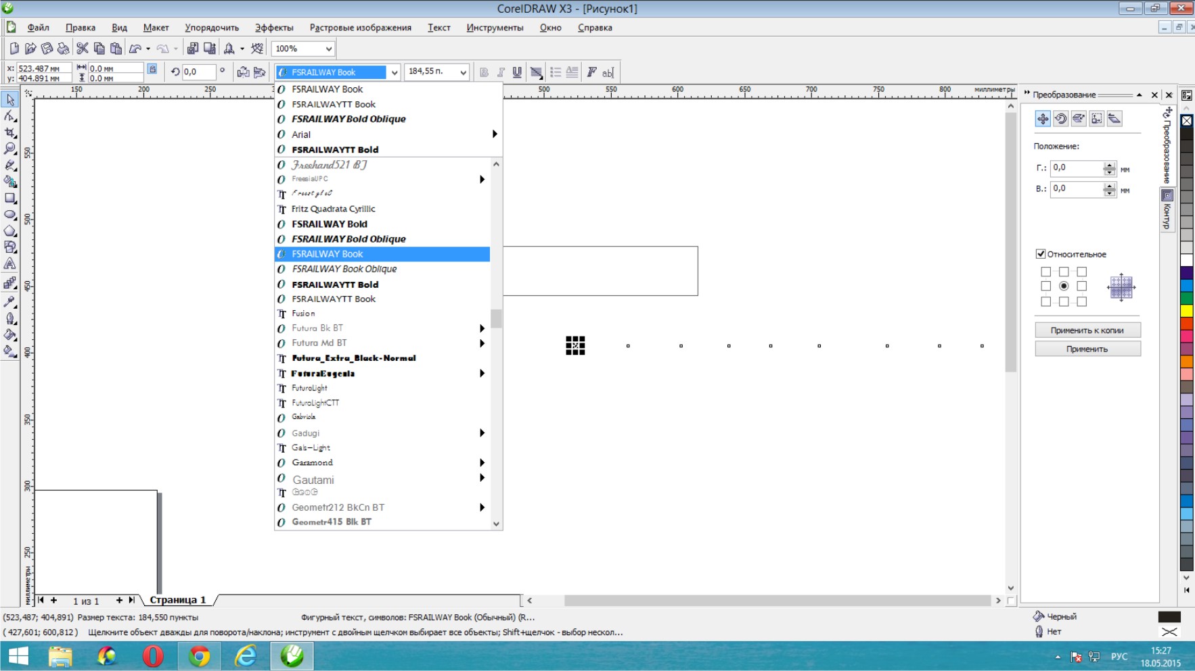Pick the white color swatch in palette
Viewport: 1195px width, 671px height.
[1187, 260]
